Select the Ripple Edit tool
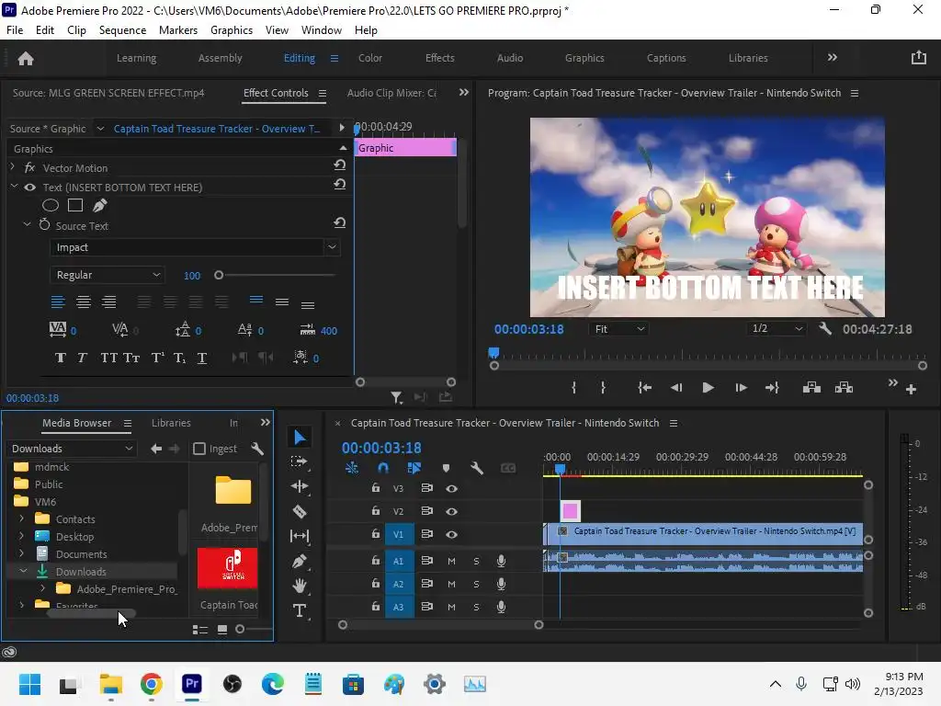Image resolution: width=941 pixels, height=706 pixels. click(x=299, y=486)
